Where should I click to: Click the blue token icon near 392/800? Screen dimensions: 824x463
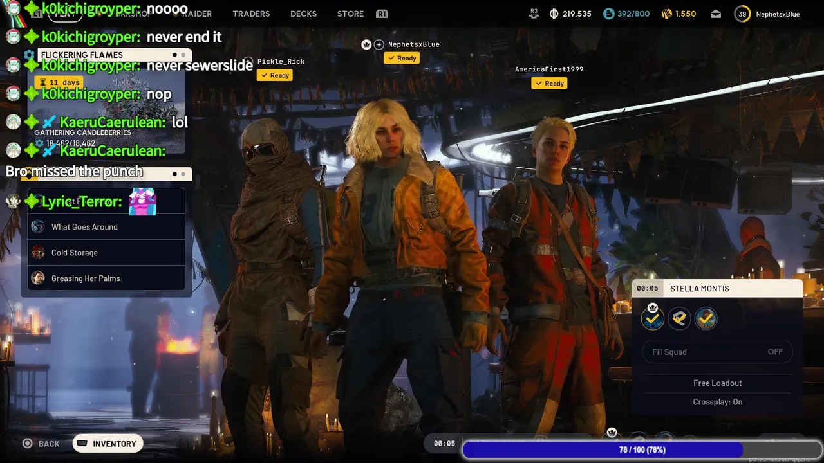point(608,14)
